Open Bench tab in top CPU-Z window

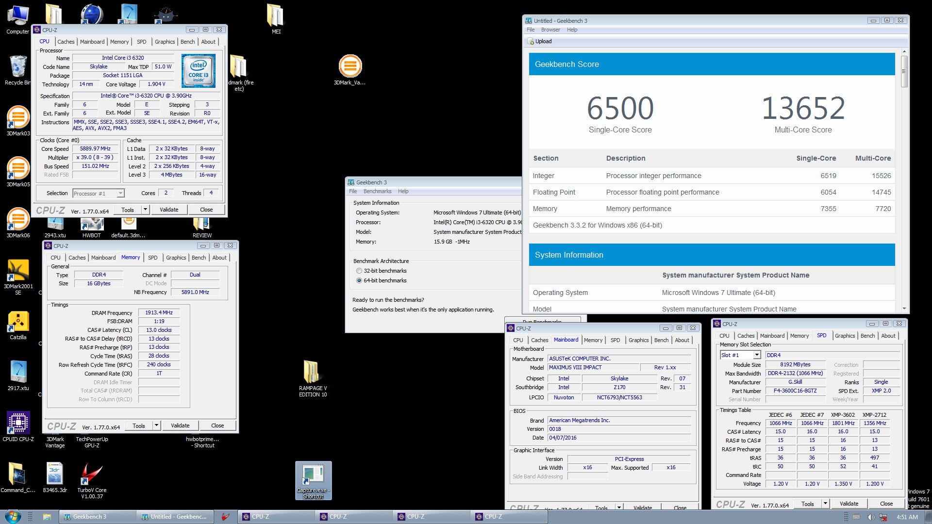pos(188,42)
